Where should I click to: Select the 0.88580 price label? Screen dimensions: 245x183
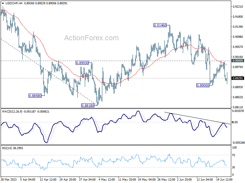[x=35, y=96]
